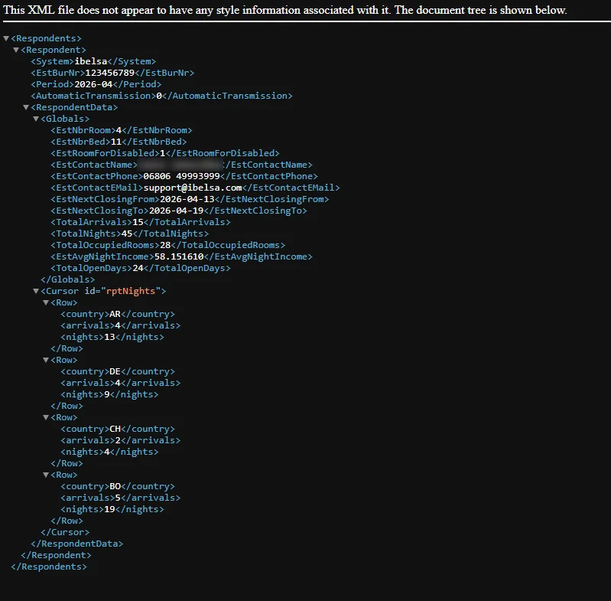Collapse the Row containing country CH
Image resolution: width=611 pixels, height=601 pixels.
pos(46,417)
